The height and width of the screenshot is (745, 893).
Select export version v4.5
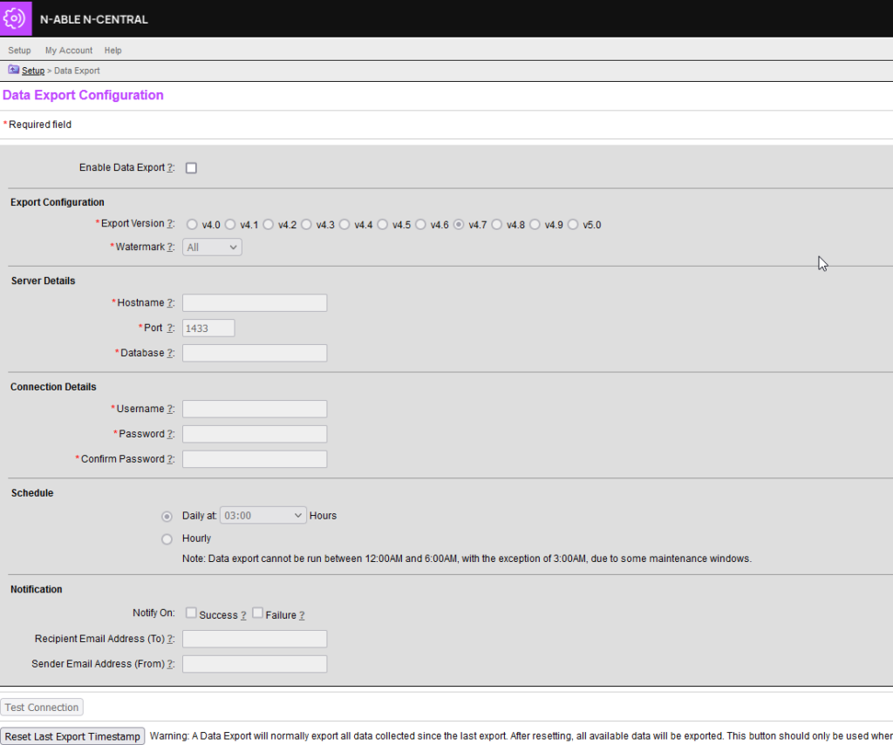383,225
